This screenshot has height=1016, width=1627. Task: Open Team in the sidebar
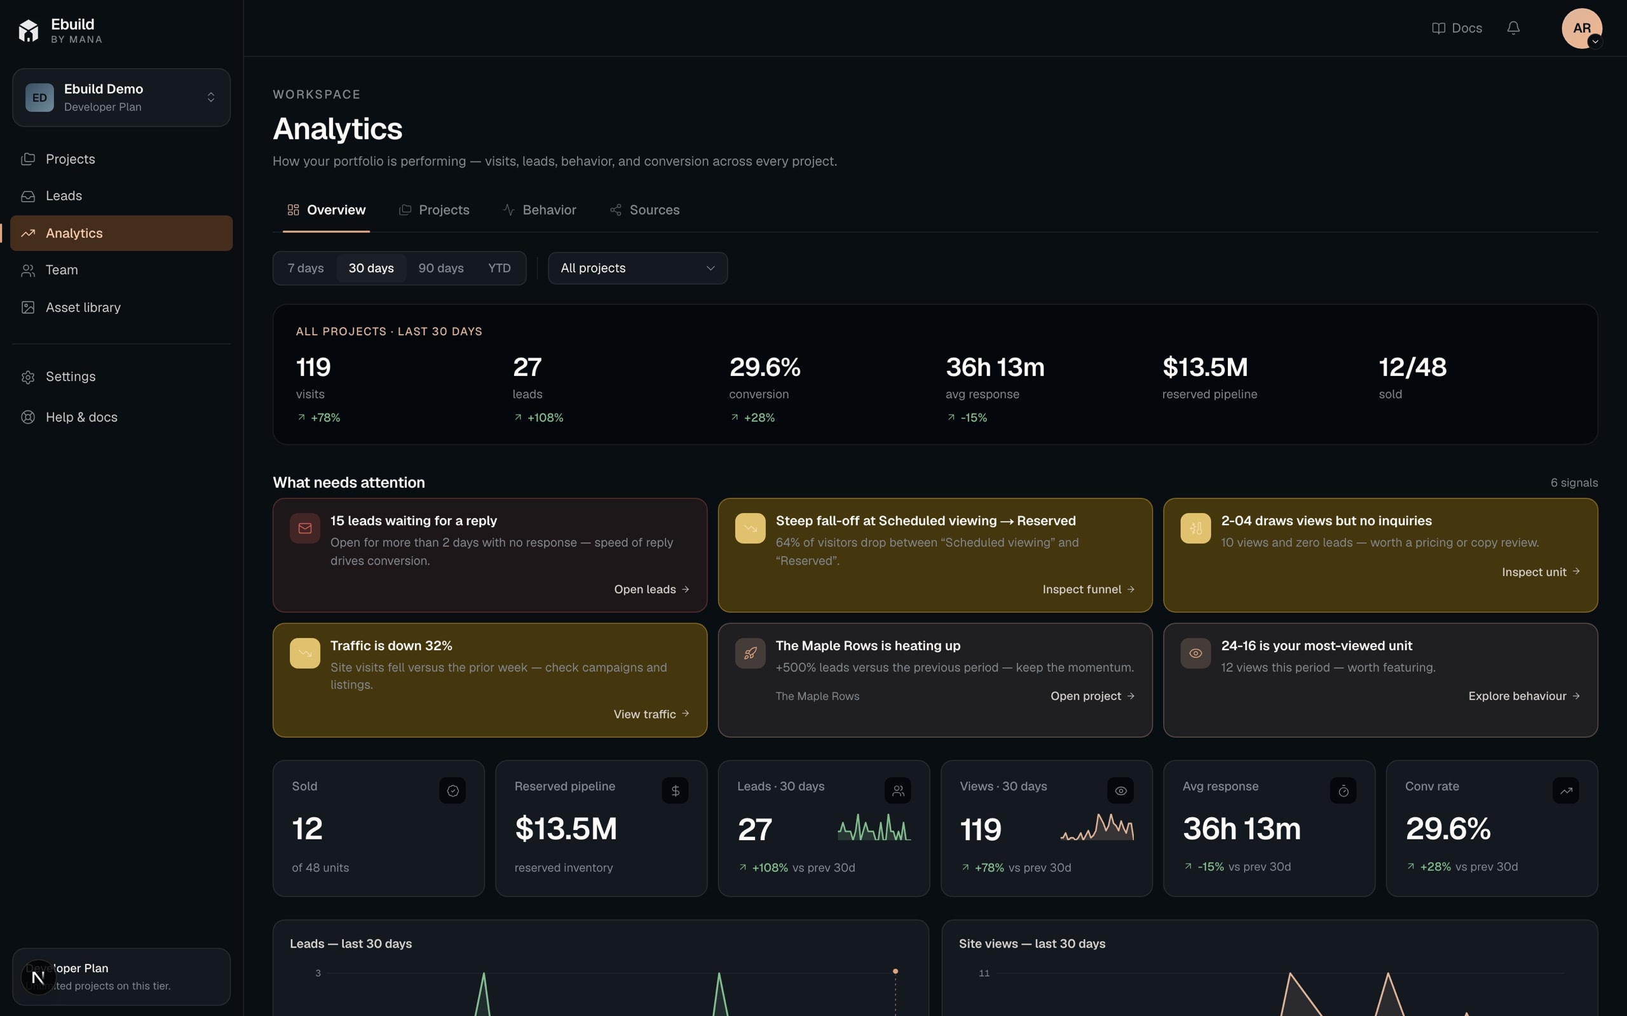click(x=121, y=270)
